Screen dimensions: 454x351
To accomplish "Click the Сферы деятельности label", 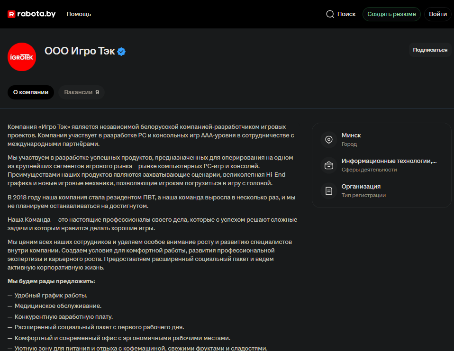I will click(x=369, y=170).
